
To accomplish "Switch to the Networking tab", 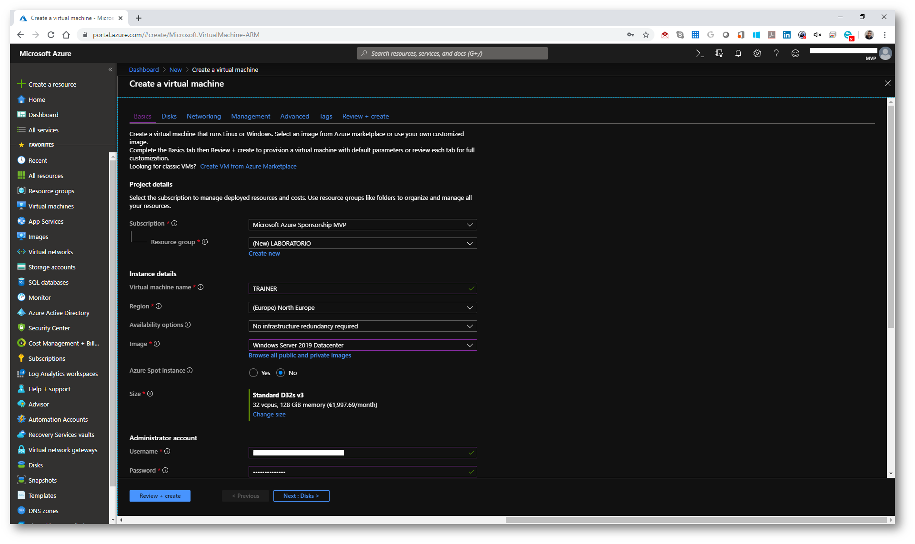I will (203, 116).
